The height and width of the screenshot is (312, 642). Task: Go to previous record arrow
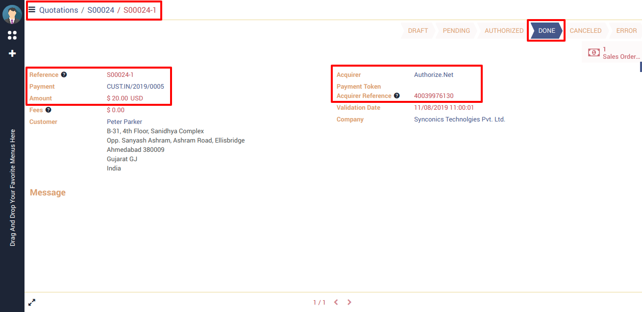336,302
